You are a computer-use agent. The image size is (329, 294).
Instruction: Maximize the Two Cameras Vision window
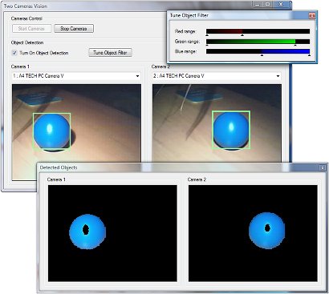pos(267,4)
